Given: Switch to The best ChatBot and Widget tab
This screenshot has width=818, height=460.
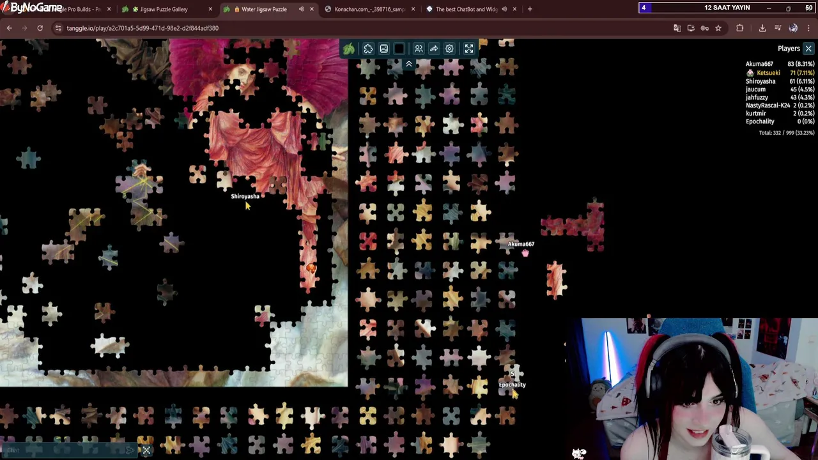Looking at the screenshot, I should (x=467, y=9).
